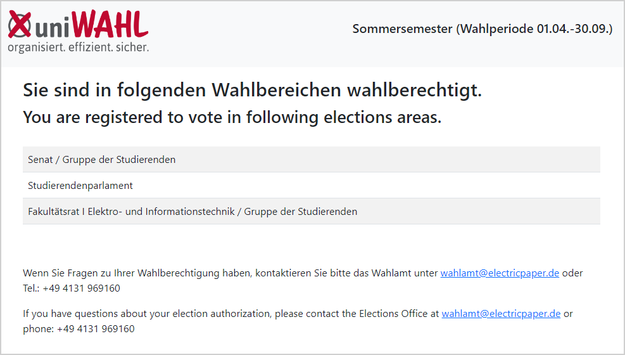This screenshot has width=625, height=355.
Task: Click the grey 'uni' part of the logo
Action: [x=53, y=27]
